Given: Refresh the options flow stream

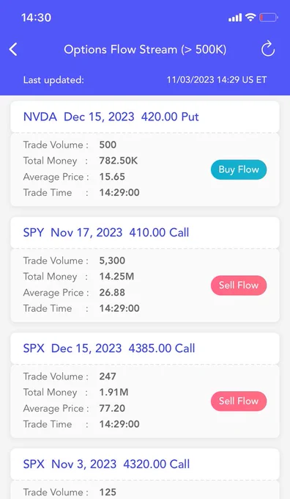Looking at the screenshot, I should [x=268, y=48].
